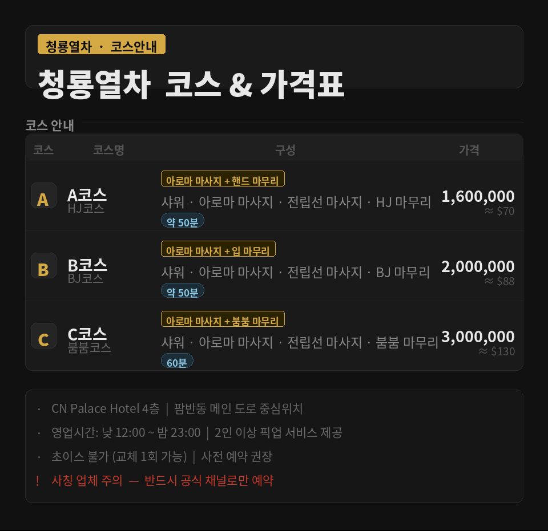Click the red 사칭 업체 주의 warning line
The height and width of the screenshot is (531, 548).
pos(162,481)
